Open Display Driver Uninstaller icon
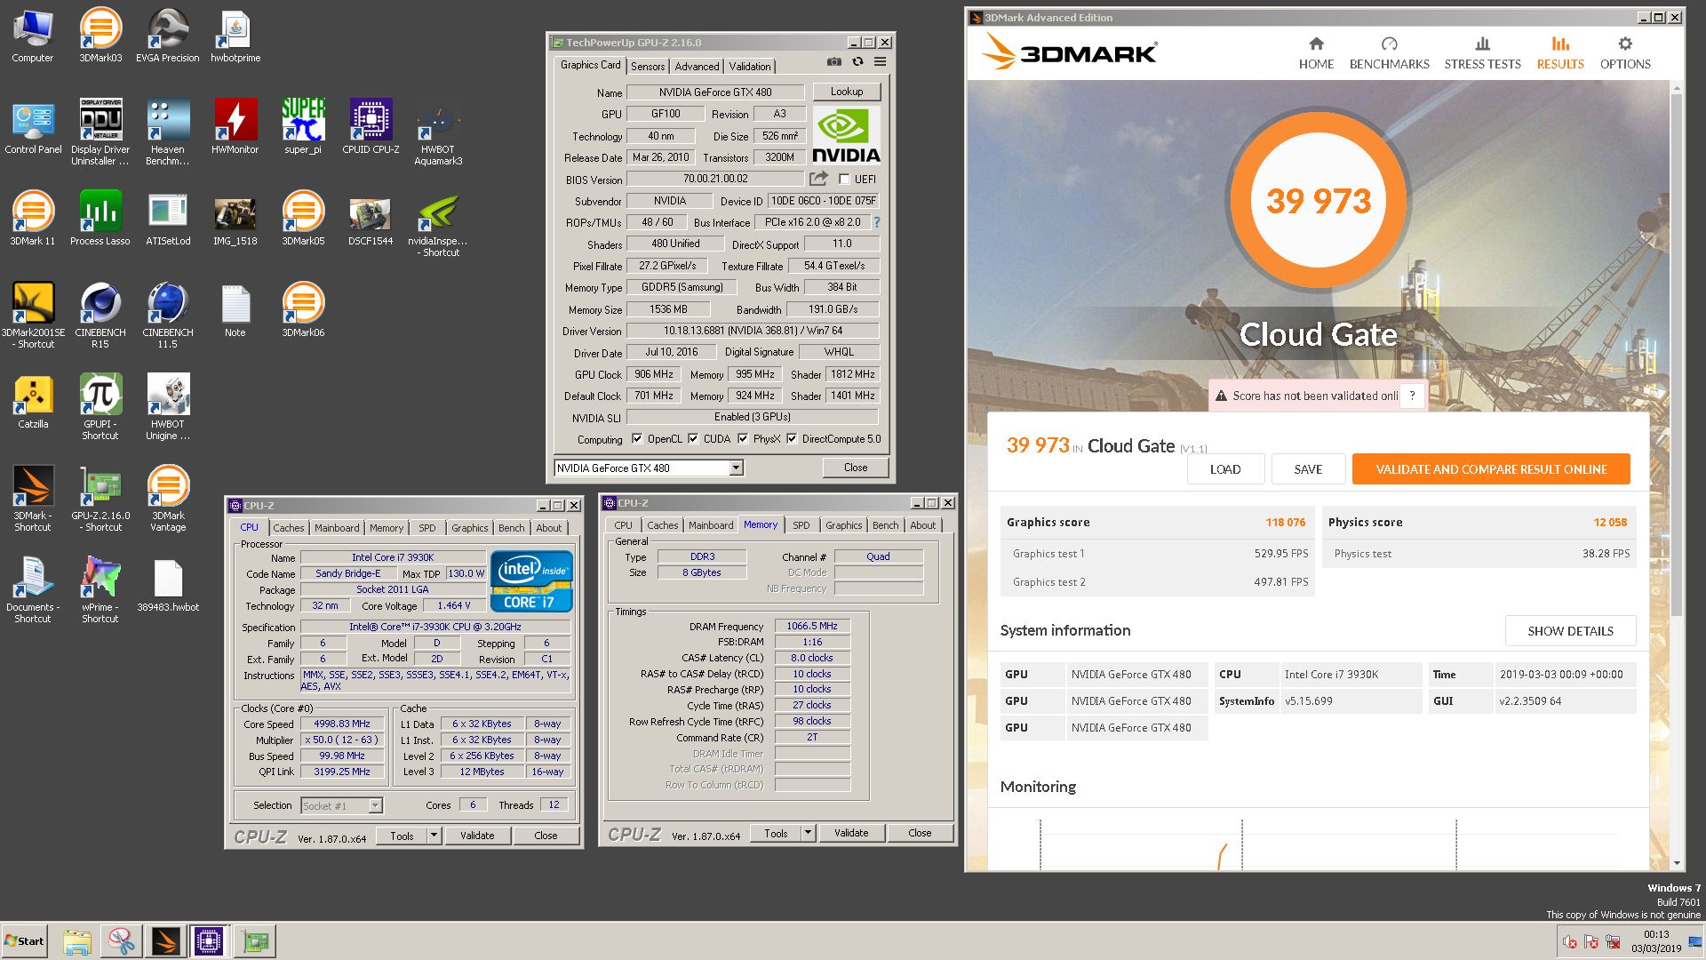This screenshot has height=960, width=1706. 100,131
